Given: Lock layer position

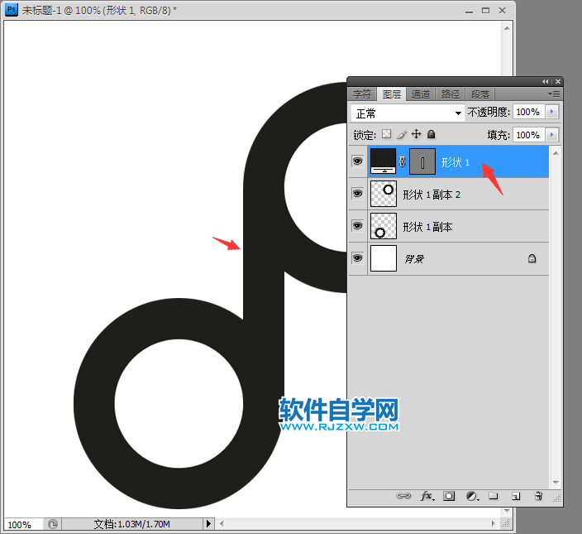Looking at the screenshot, I should pos(417,134).
